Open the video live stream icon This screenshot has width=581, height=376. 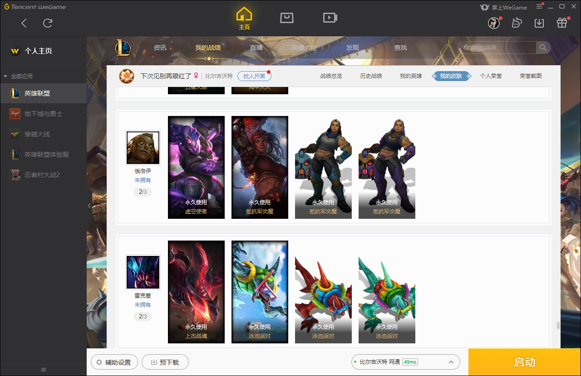tap(330, 18)
